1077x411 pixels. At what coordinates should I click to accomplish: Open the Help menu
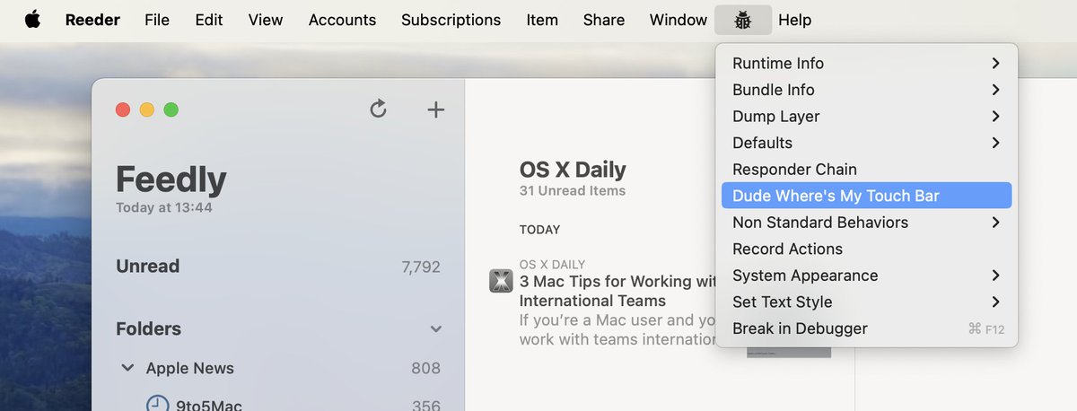tap(794, 20)
